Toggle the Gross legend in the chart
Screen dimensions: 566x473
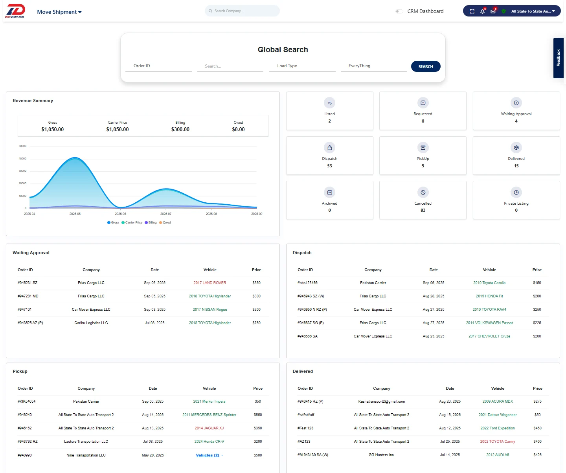tap(113, 222)
